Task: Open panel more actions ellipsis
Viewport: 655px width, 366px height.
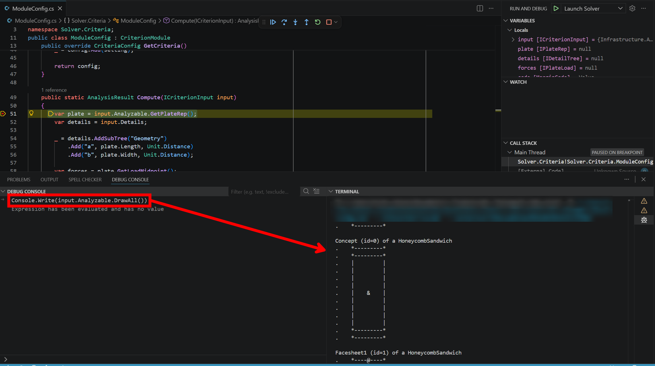Action: pos(627,179)
